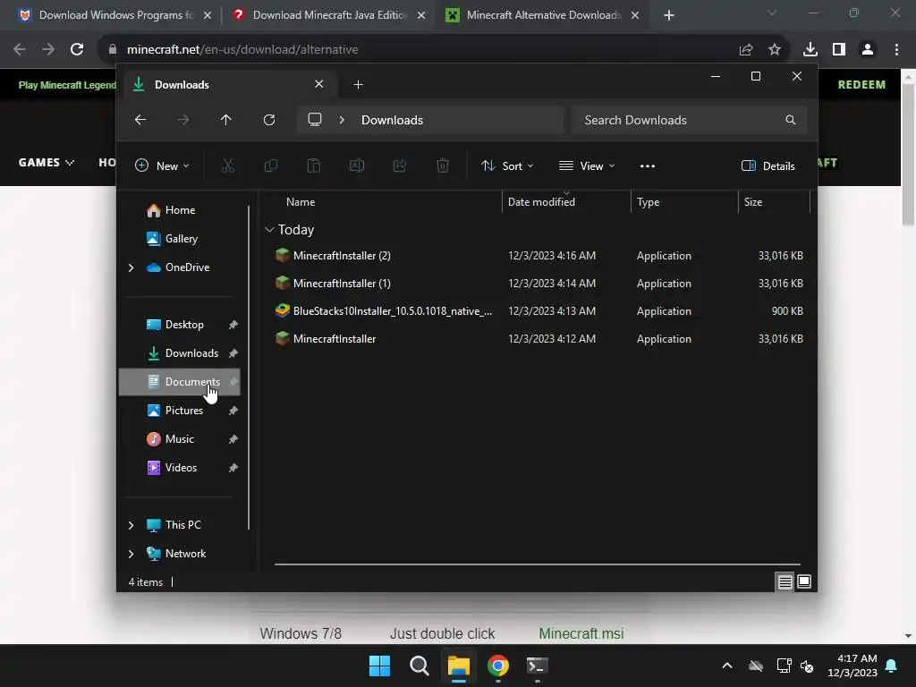Expand the address bar path chevron
This screenshot has height=687, width=916.
pyautogui.click(x=342, y=120)
